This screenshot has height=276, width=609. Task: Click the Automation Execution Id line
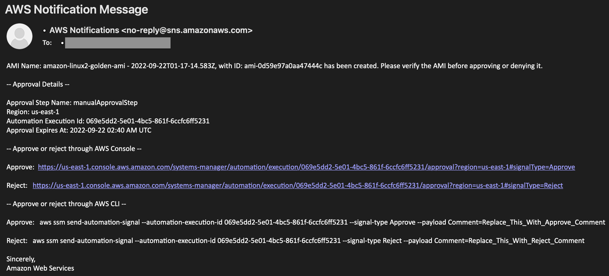[108, 121]
